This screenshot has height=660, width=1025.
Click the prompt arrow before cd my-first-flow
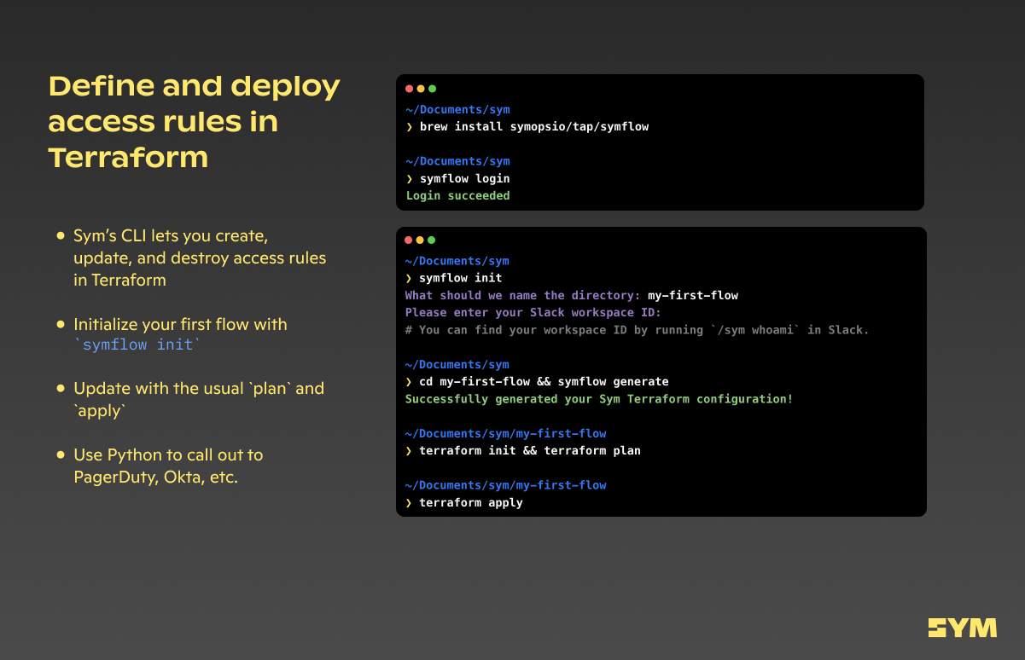[409, 382]
